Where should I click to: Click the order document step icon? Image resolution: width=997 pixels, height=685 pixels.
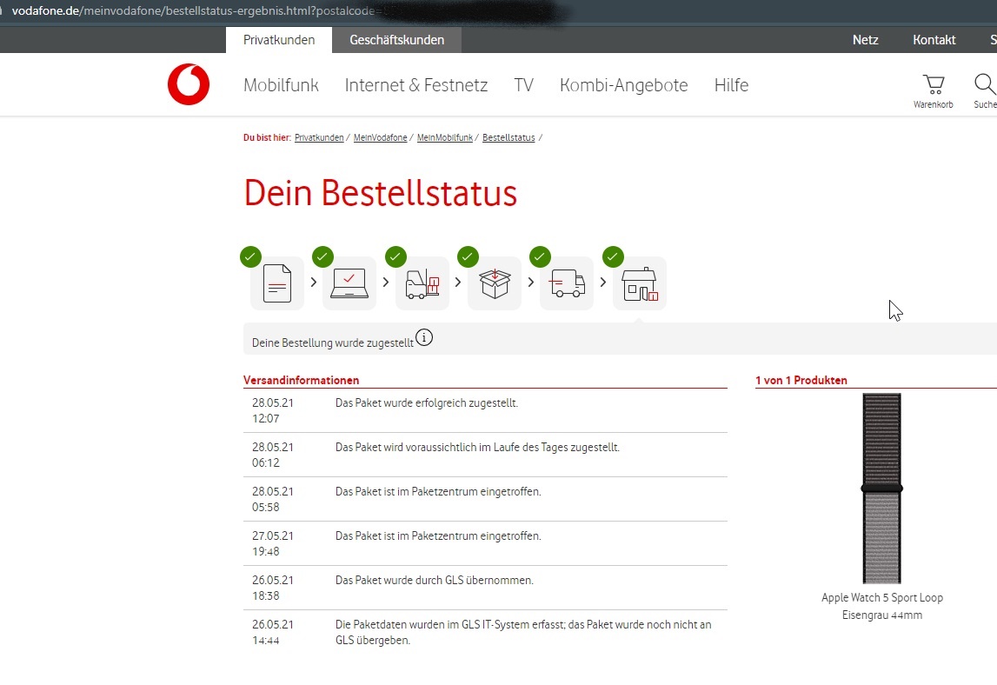pyautogui.click(x=277, y=283)
